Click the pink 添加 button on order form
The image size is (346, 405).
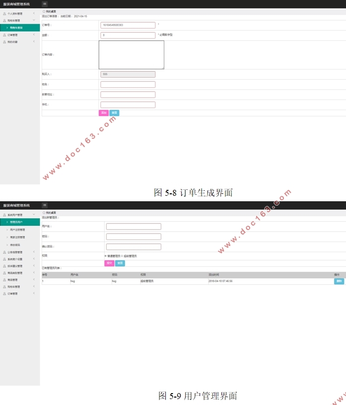click(x=104, y=113)
